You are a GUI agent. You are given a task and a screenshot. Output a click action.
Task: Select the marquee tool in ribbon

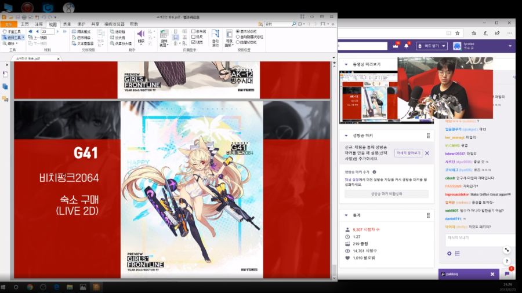pos(118,32)
